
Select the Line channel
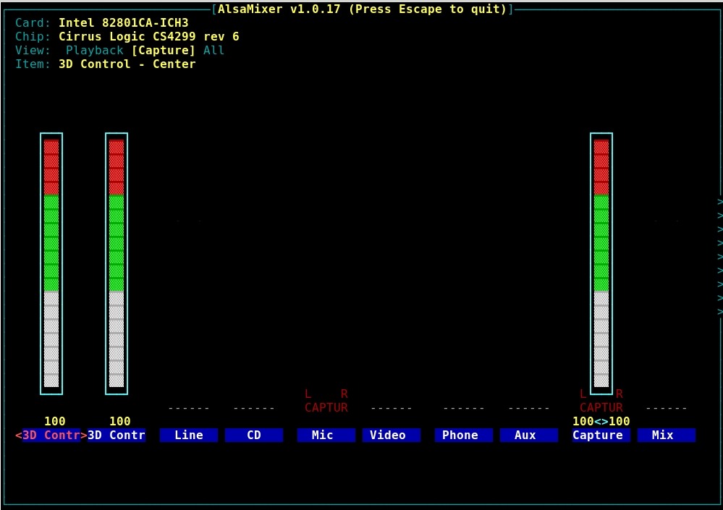pos(189,435)
